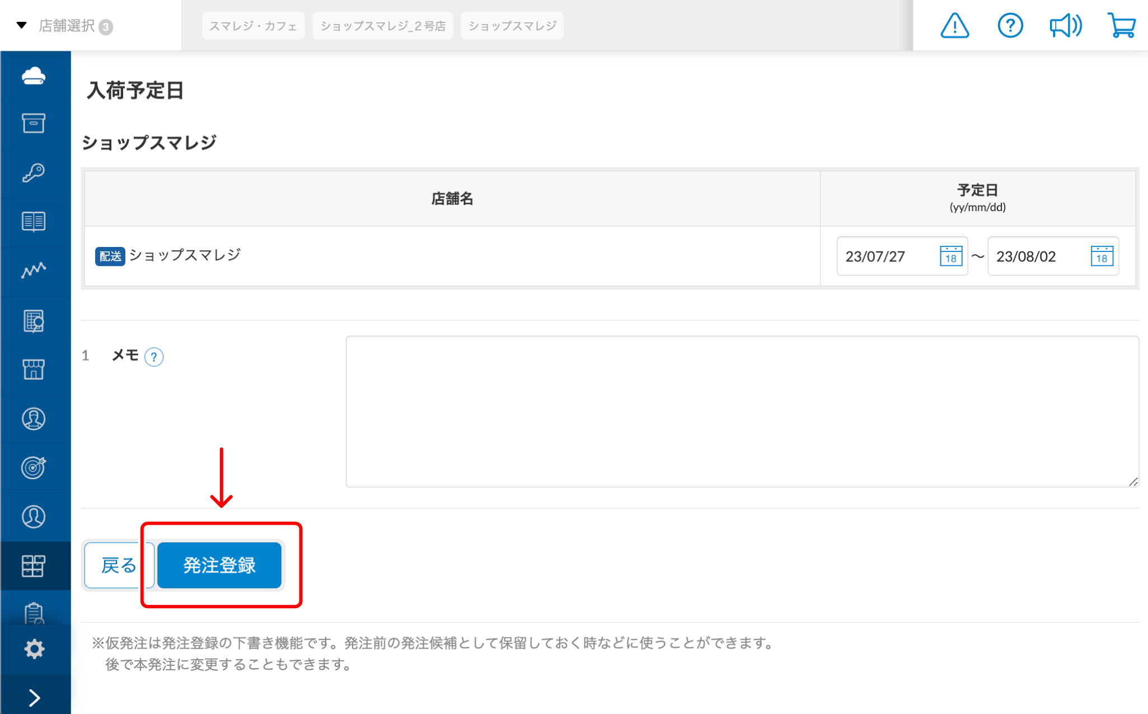The height and width of the screenshot is (714, 1148).
Task: Open calendar for end date 23/08/02
Action: click(x=1102, y=256)
